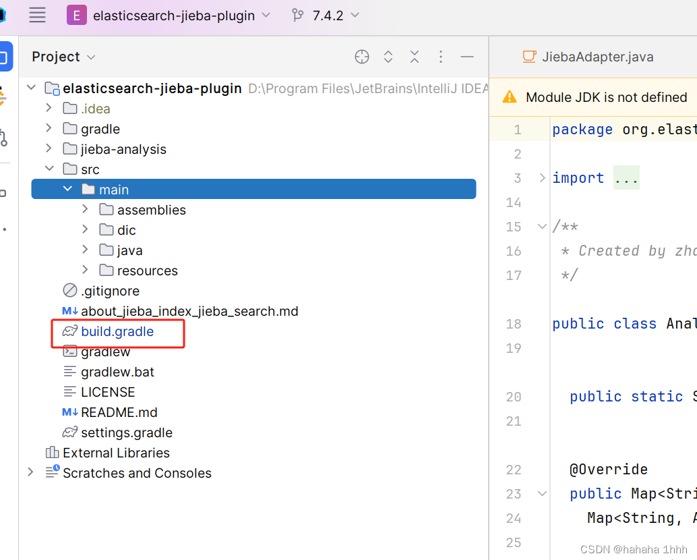Select the assemblies folder label
The width and height of the screenshot is (697, 560).
(x=152, y=210)
